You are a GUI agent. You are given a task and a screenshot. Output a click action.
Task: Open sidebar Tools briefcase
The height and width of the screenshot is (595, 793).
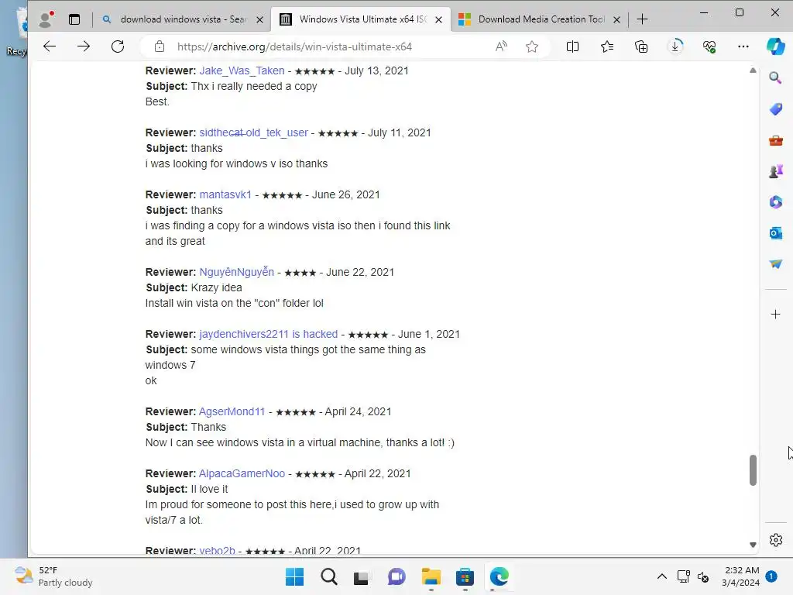775,140
